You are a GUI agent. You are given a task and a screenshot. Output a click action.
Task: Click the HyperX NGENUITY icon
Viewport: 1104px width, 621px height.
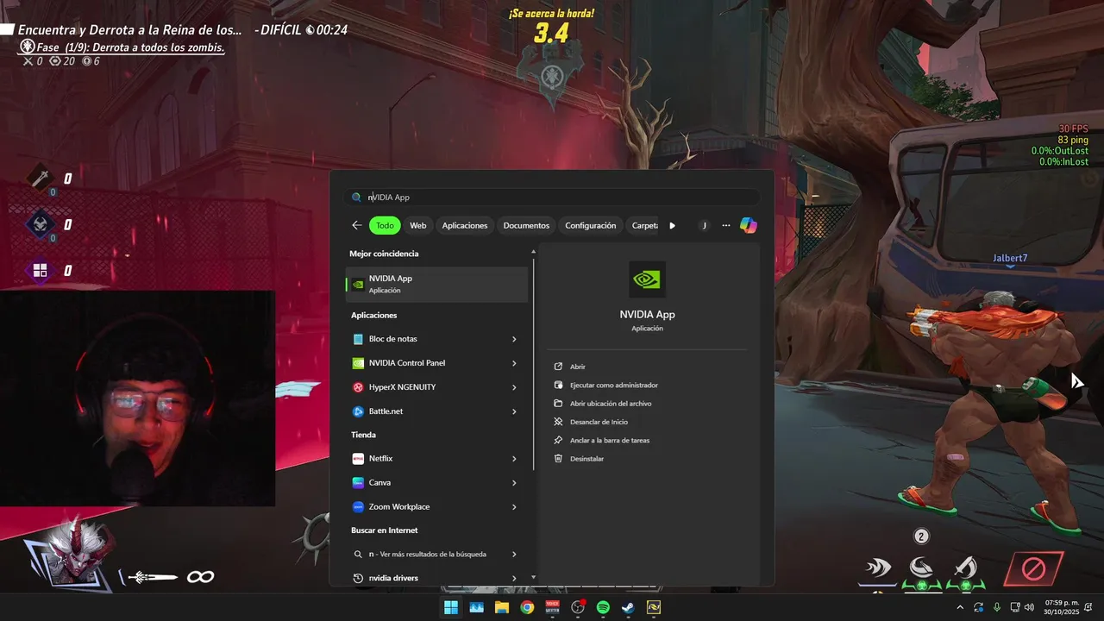coord(359,387)
